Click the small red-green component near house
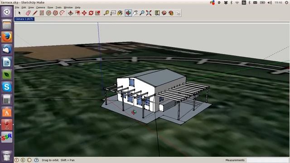The image size is (290, 163). 134,112
